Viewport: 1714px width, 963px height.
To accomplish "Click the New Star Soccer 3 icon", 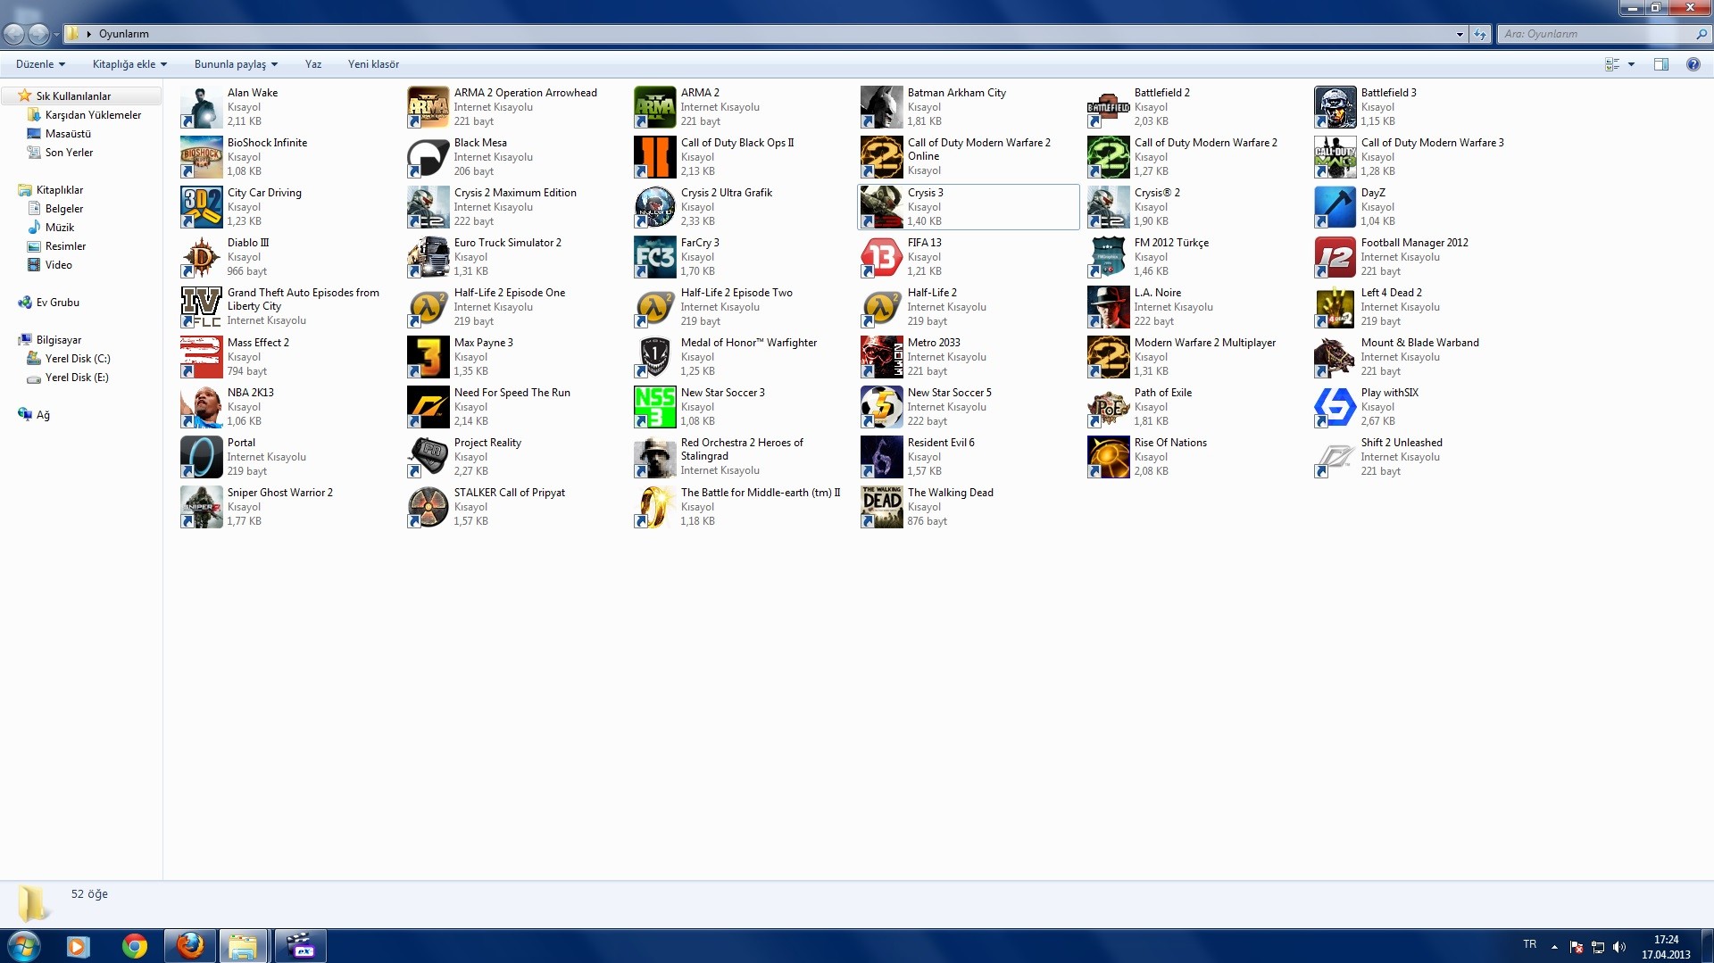I will pos(655,407).
